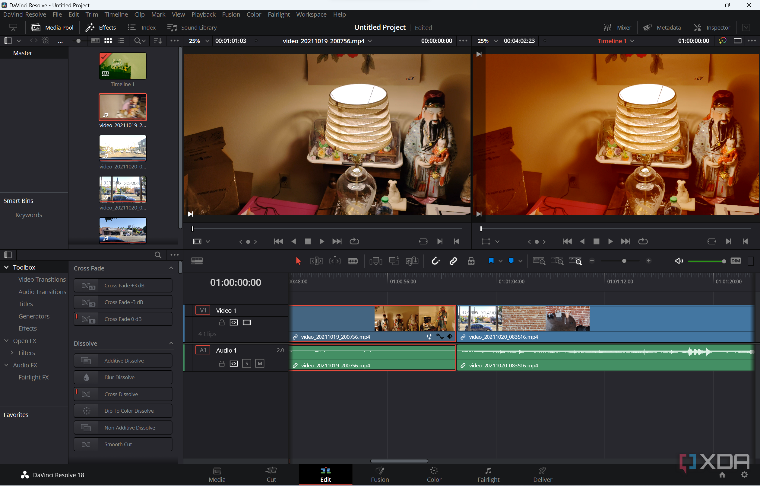The height and width of the screenshot is (486, 760).
Task: Toggle the DIM audio button
Action: coord(736,261)
